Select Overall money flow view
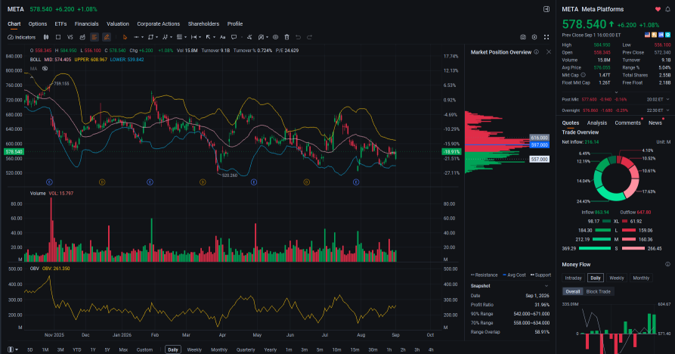Viewport: 675px width, 354px height. pyautogui.click(x=572, y=291)
